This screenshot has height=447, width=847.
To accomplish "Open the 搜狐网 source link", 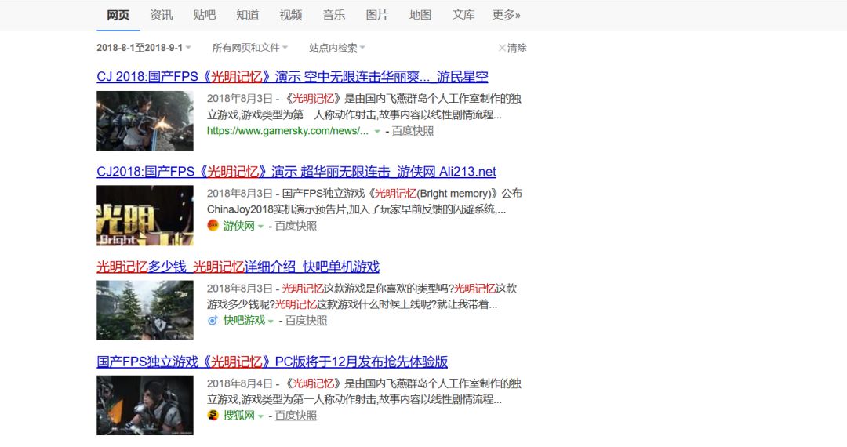I will (x=238, y=415).
